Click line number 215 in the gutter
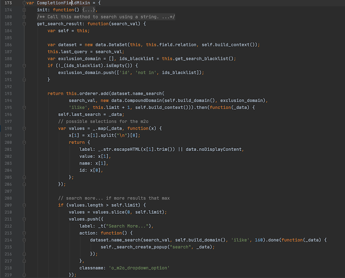 8,247
